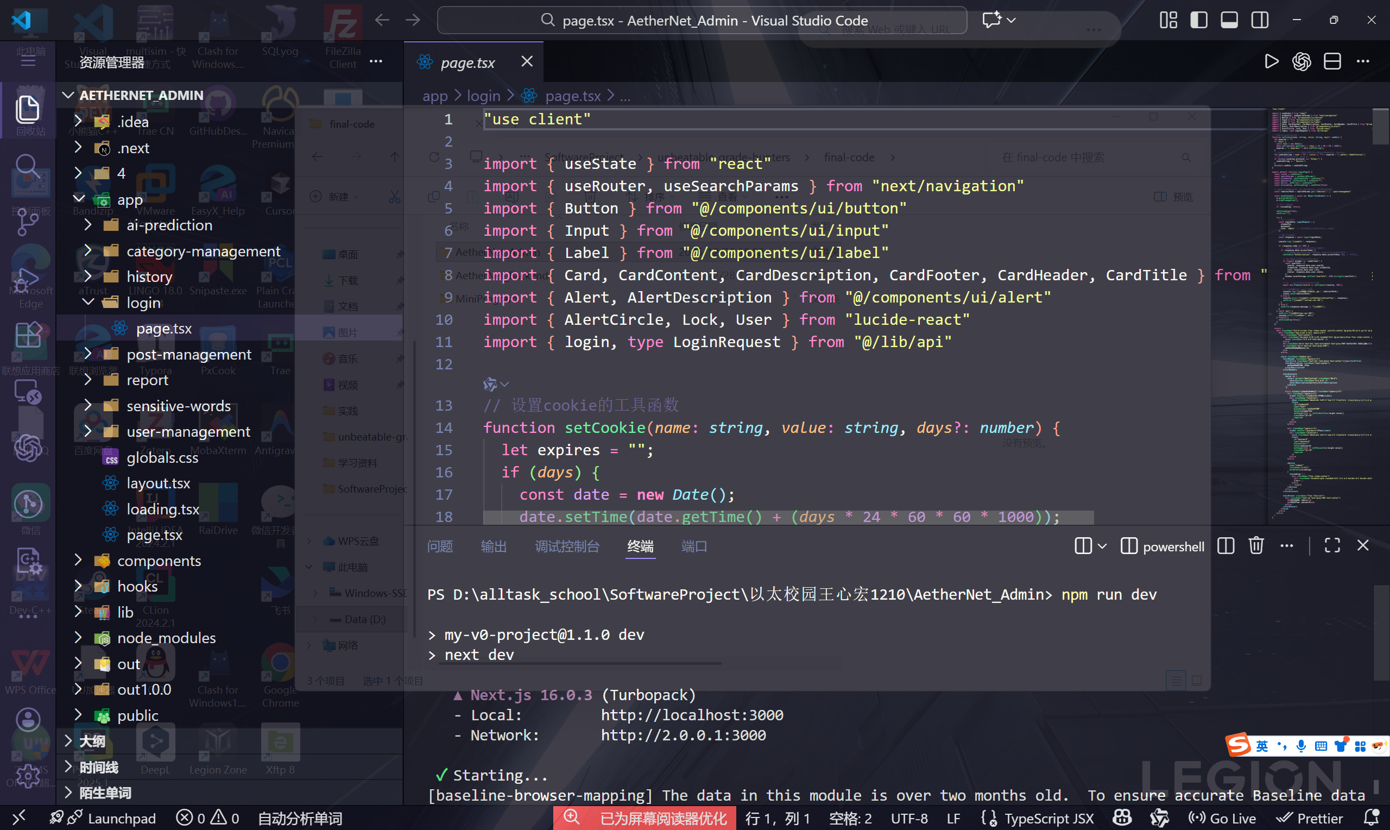Click the split editor icon
The width and height of the screenshot is (1390, 830).
1332,61
